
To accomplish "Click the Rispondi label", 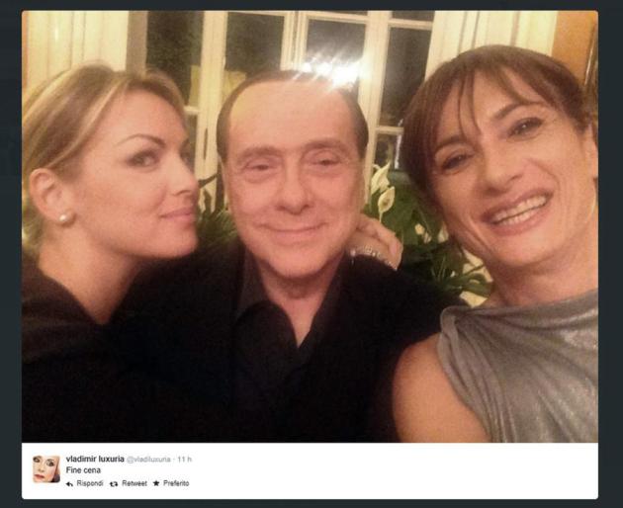I will [90, 483].
